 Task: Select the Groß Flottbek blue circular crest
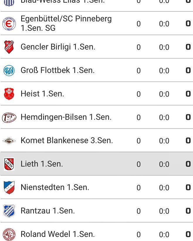pos(9,71)
